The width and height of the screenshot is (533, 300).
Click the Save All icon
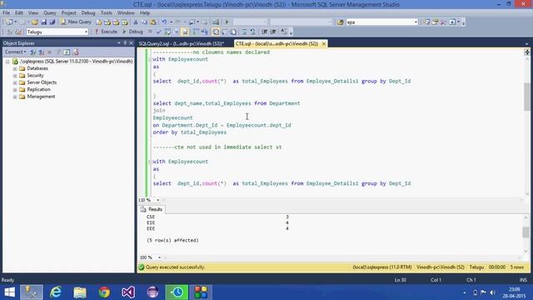point(52,22)
